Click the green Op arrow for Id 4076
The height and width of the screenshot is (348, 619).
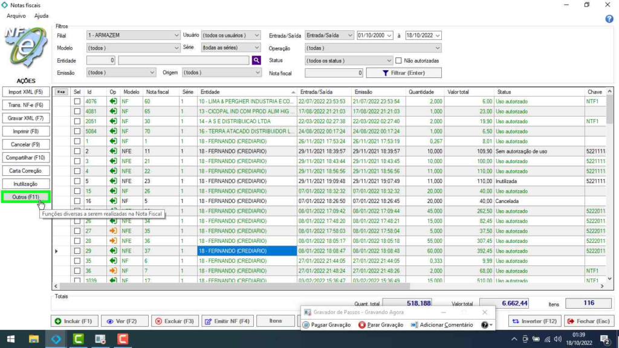[x=113, y=101]
